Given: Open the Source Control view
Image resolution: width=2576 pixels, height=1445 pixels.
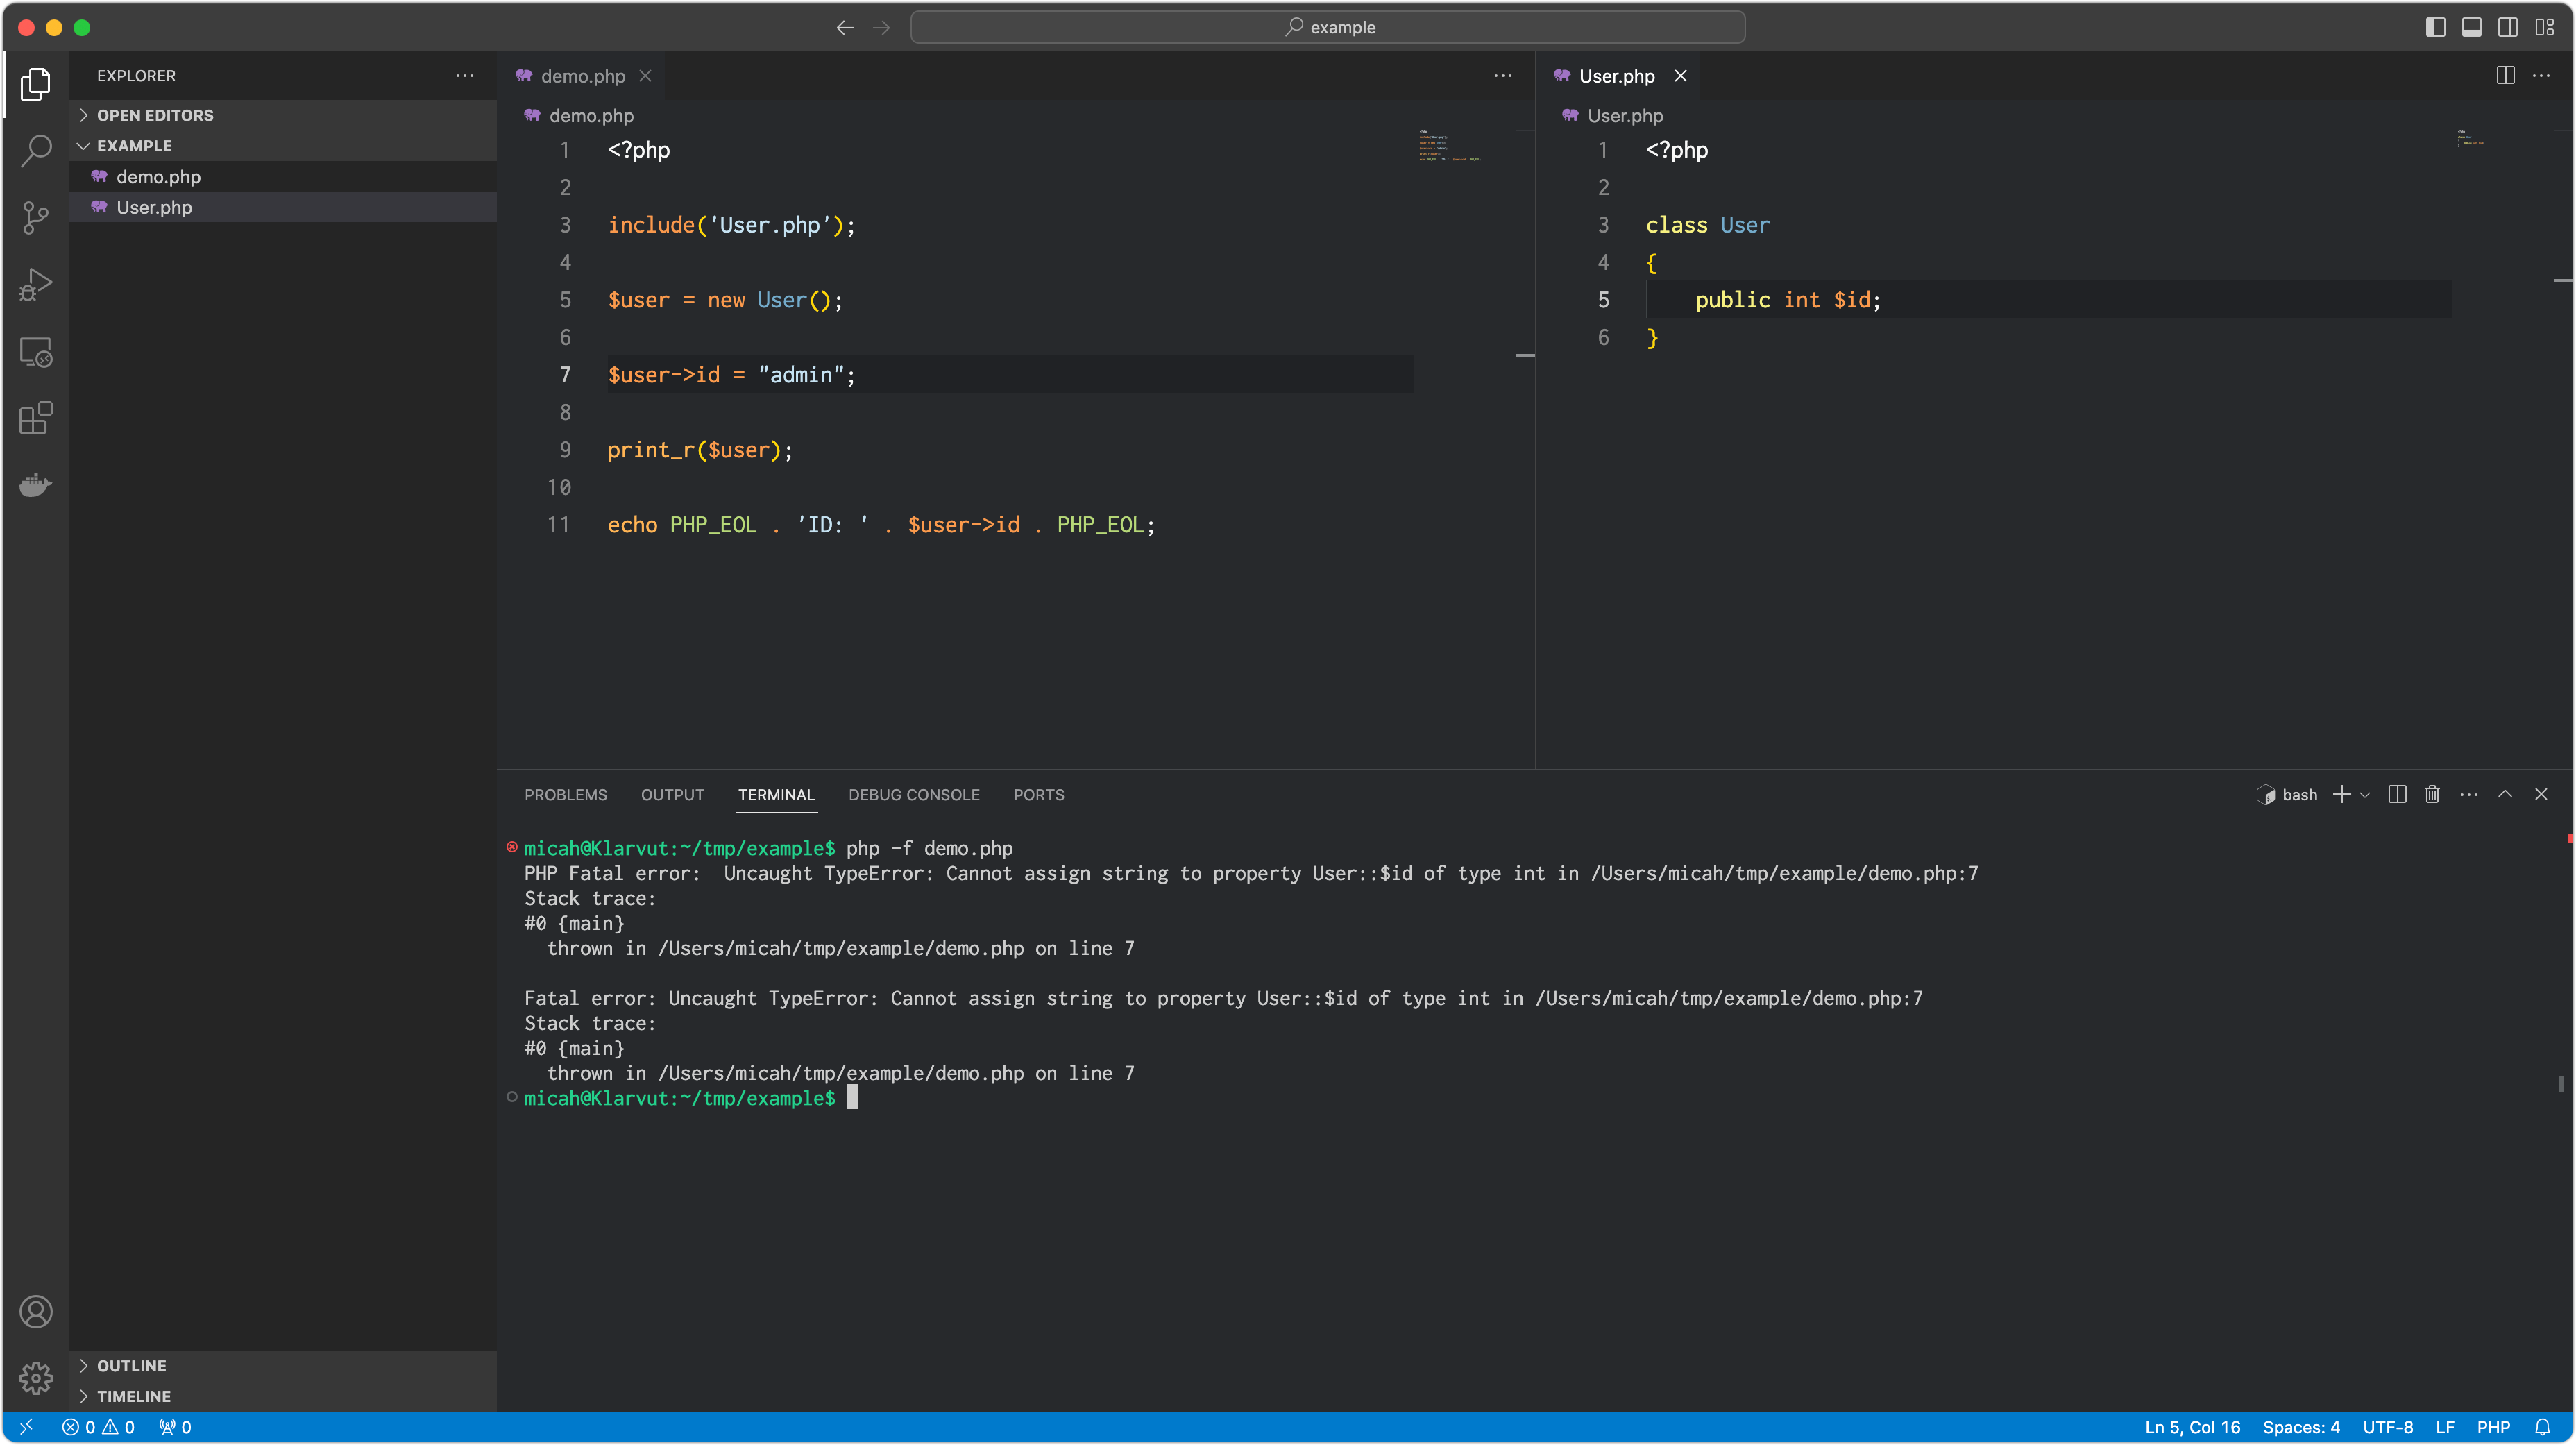Looking at the screenshot, I should pos(36,217).
